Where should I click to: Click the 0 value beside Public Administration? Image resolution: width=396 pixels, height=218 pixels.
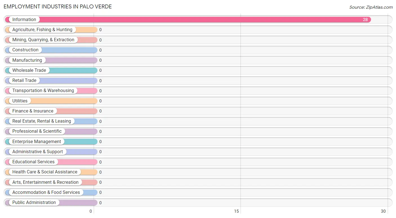coord(100,203)
